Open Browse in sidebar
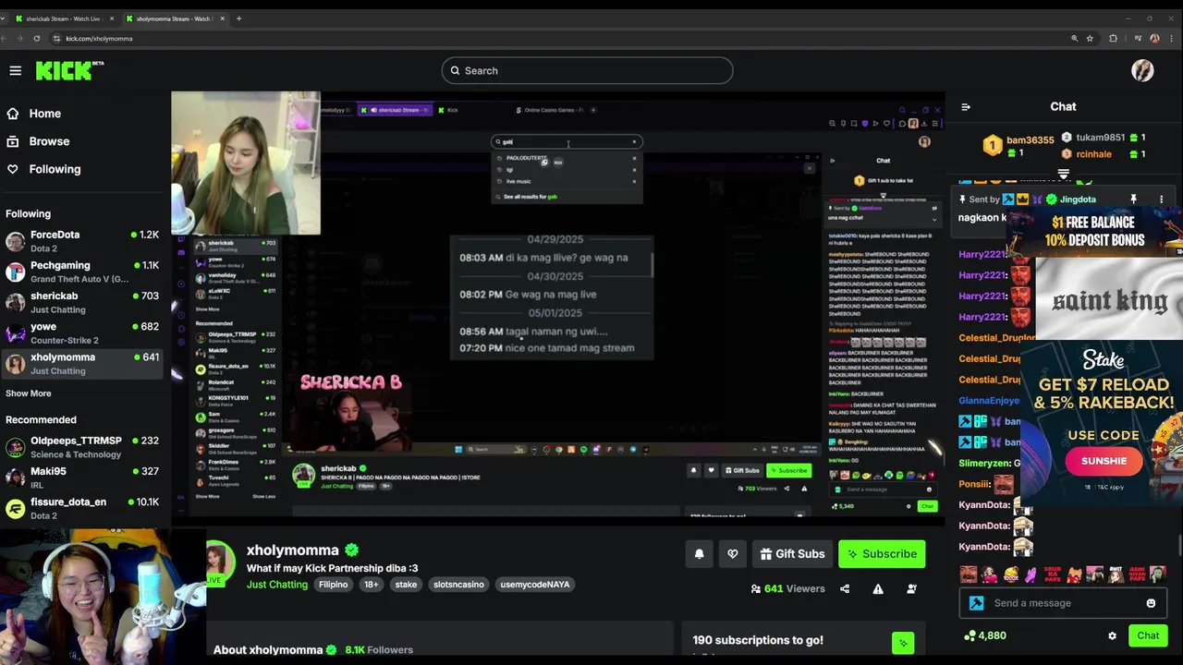This screenshot has height=665, width=1183. click(38, 141)
